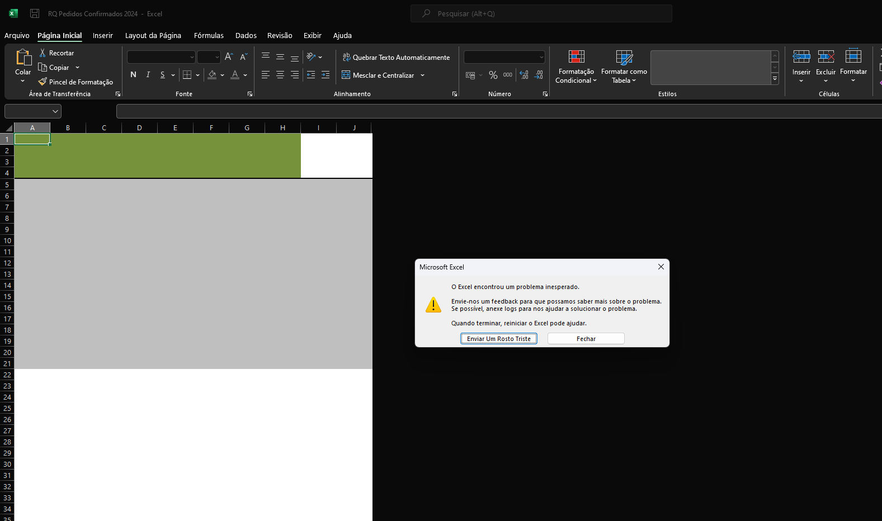Open the Colar paste options arrow
Viewport: 882px width, 521px height.
click(x=23, y=81)
